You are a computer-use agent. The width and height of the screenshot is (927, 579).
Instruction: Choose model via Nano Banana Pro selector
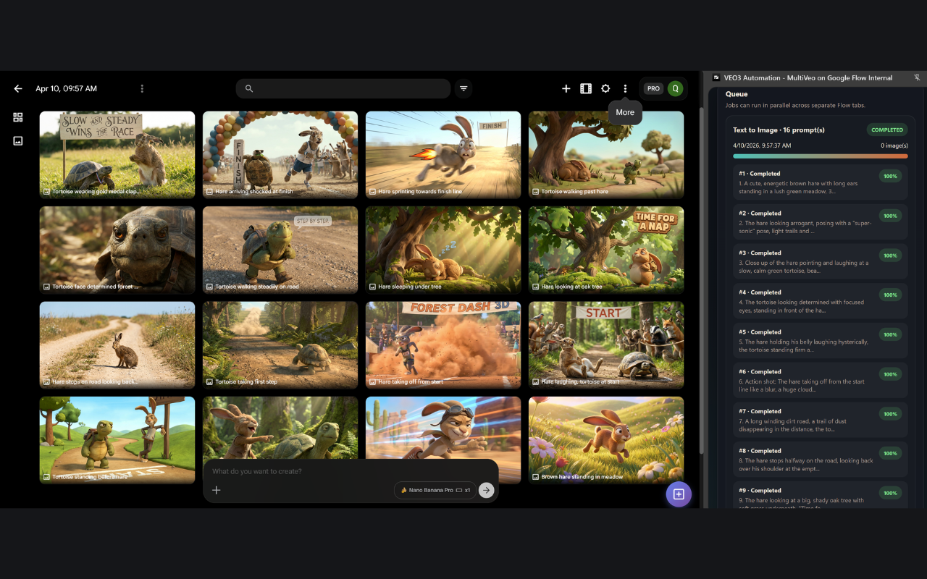[x=435, y=490]
